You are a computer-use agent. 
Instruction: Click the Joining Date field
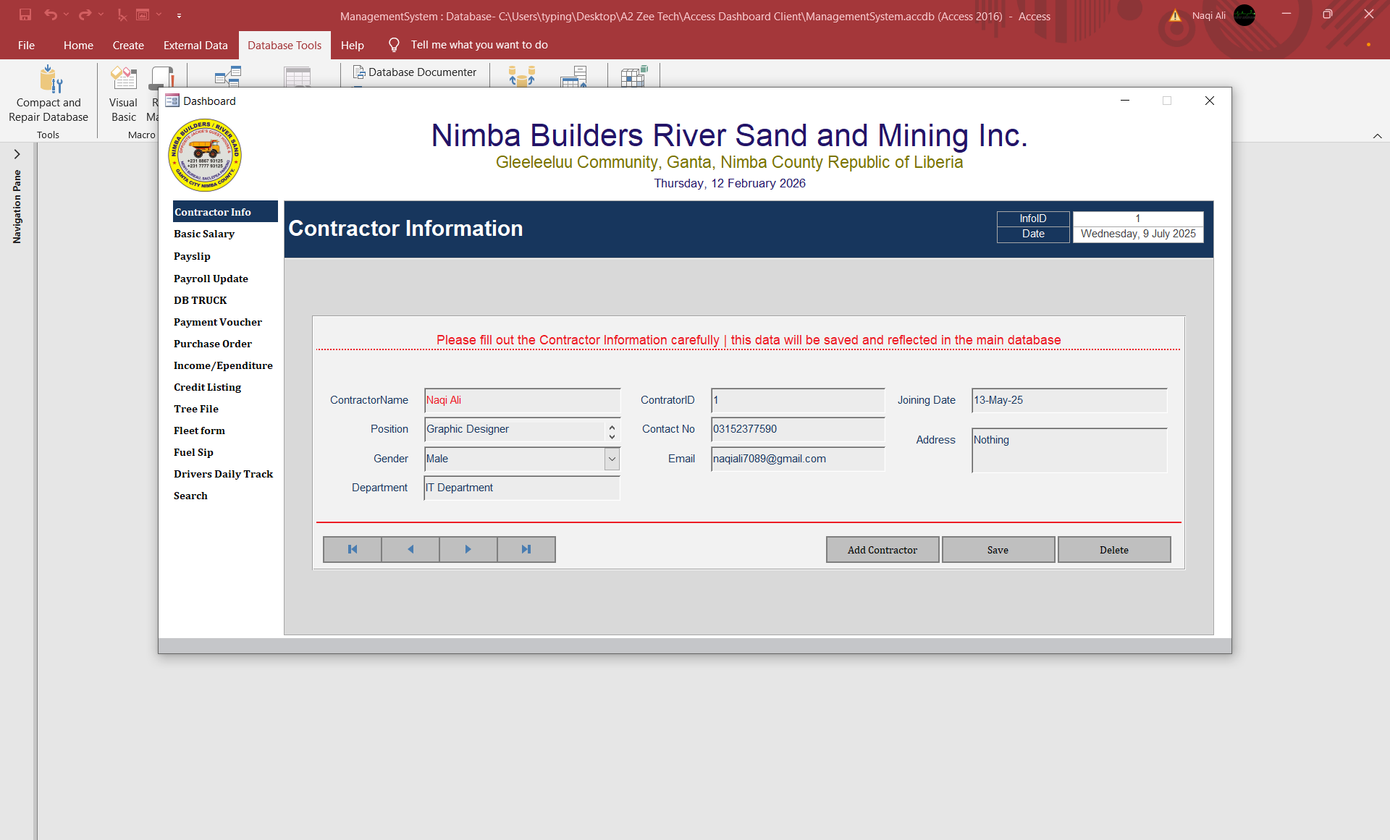(x=1069, y=400)
